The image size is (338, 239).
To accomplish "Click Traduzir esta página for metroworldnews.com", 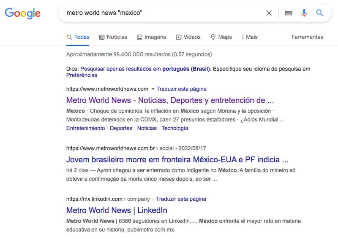I will click(x=181, y=89).
